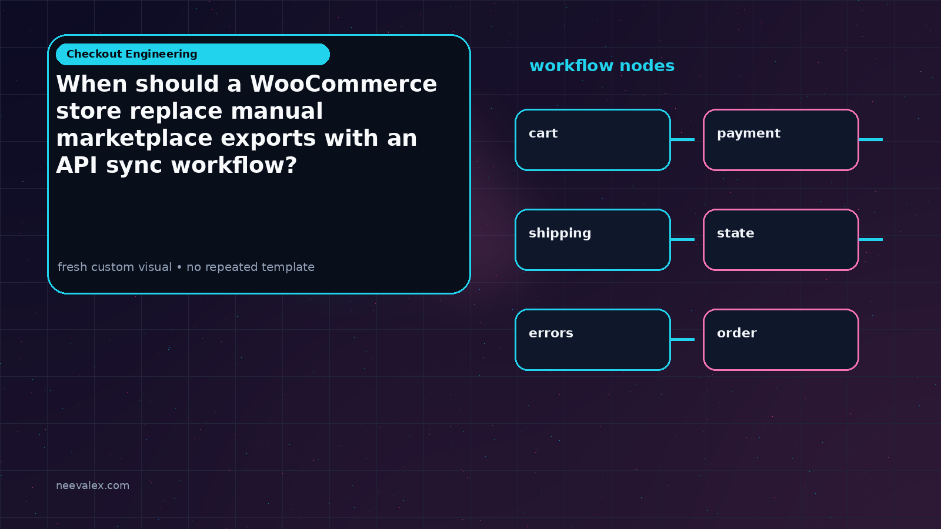
Task: Click the fresh custom visual caption
Action: (186, 267)
